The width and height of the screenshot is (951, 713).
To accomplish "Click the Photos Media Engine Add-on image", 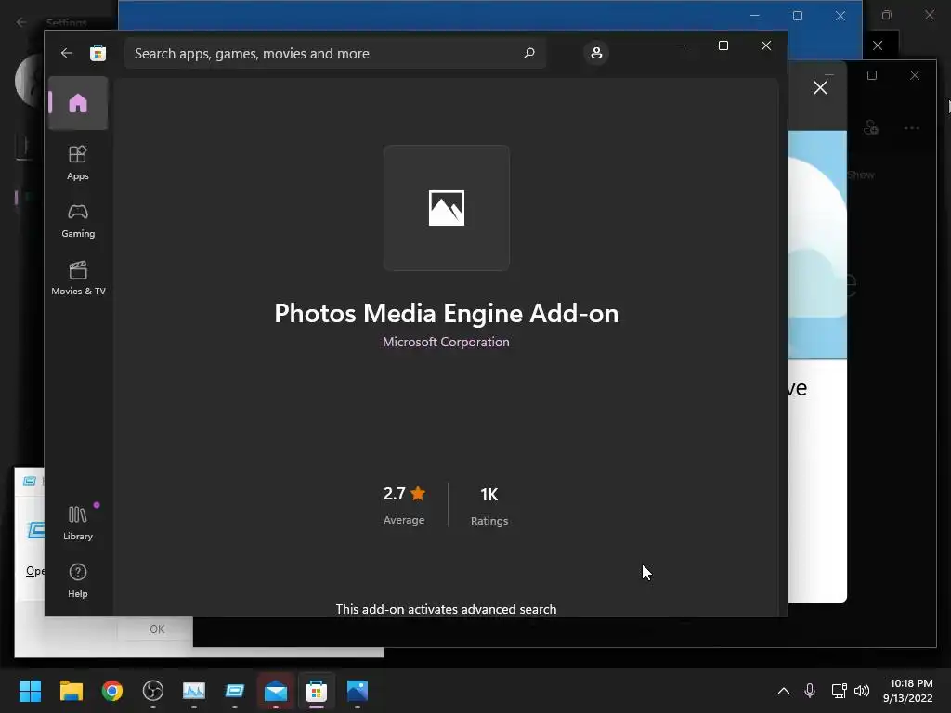I will 447,208.
